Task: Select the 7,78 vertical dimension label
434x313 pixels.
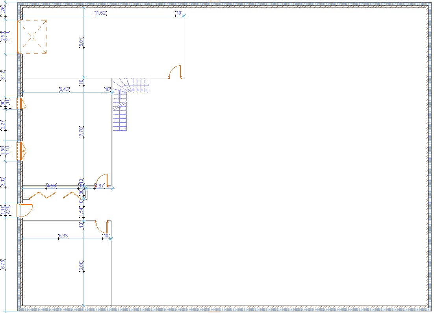Action: [x=82, y=131]
